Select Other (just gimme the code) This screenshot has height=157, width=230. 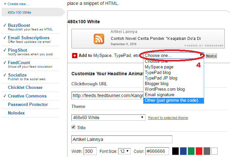coord(174,100)
